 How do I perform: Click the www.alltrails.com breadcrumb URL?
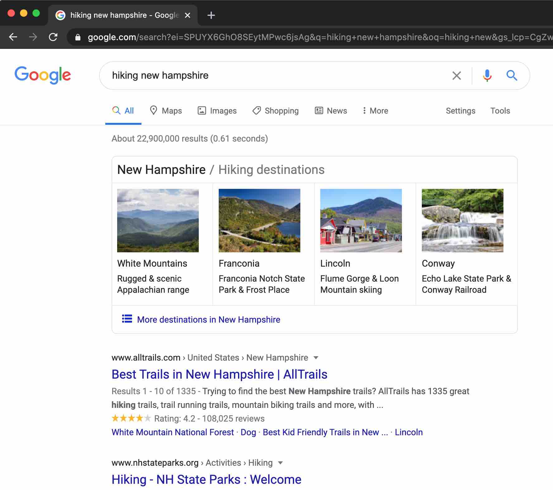coord(146,357)
